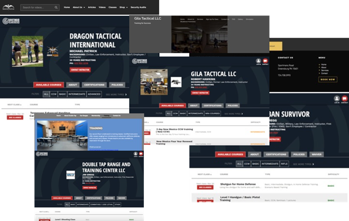Click Contact Instructor under Robert Hawkins

200,93
